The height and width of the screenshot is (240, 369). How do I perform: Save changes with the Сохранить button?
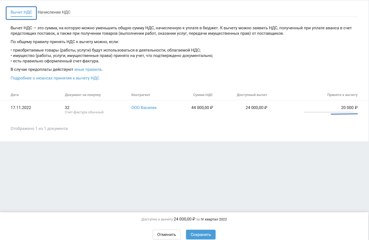point(201,235)
